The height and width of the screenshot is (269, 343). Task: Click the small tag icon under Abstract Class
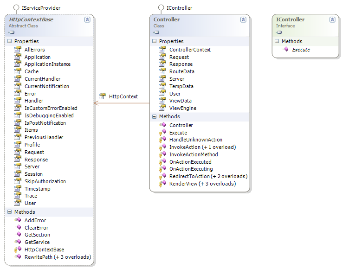tap(12, 32)
